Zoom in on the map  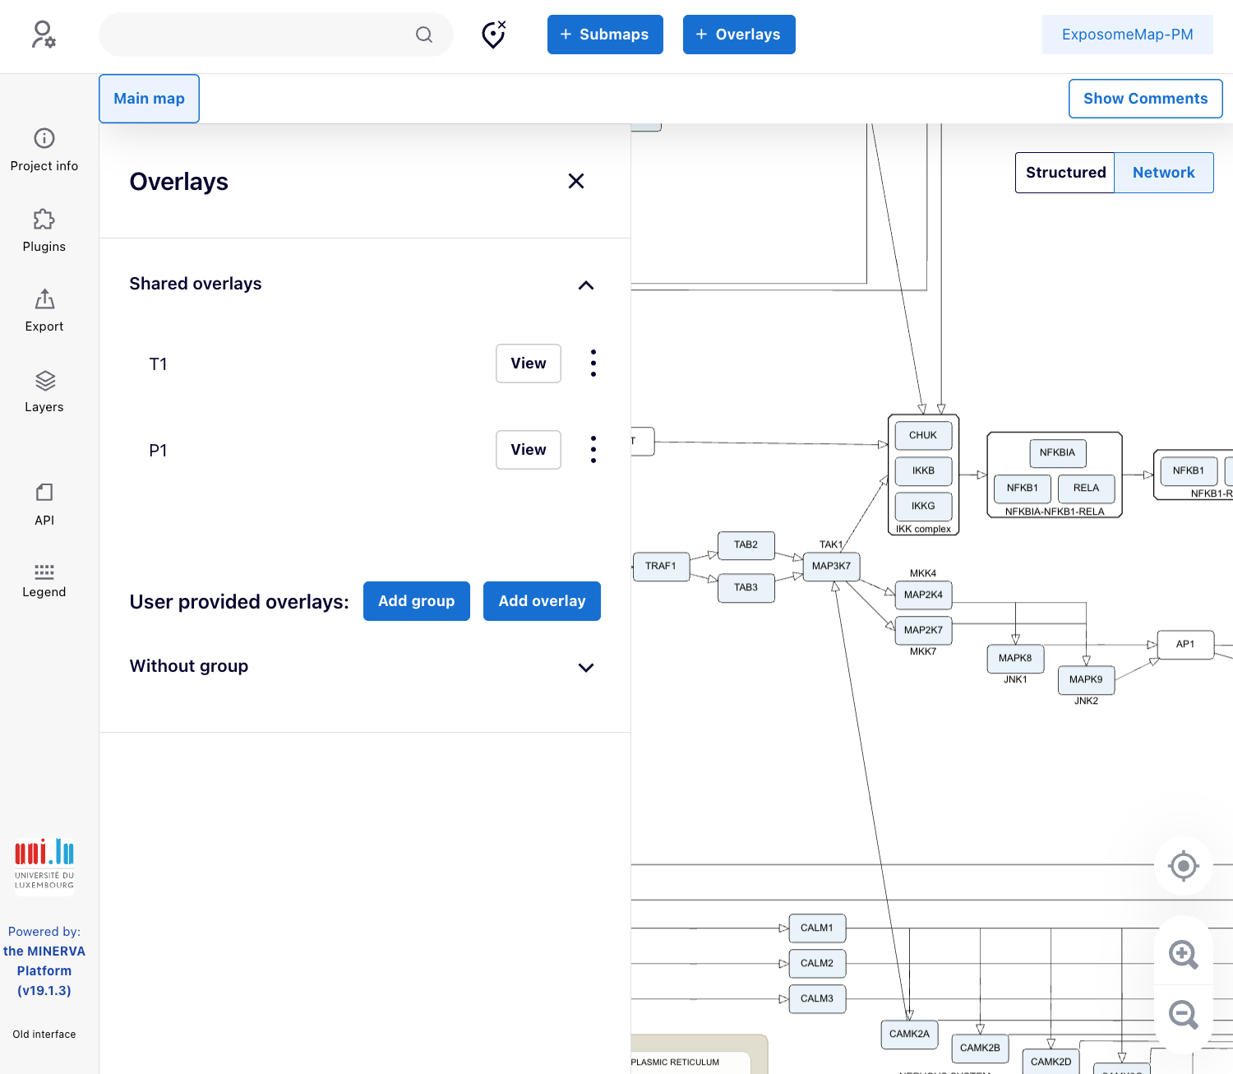pos(1183,954)
